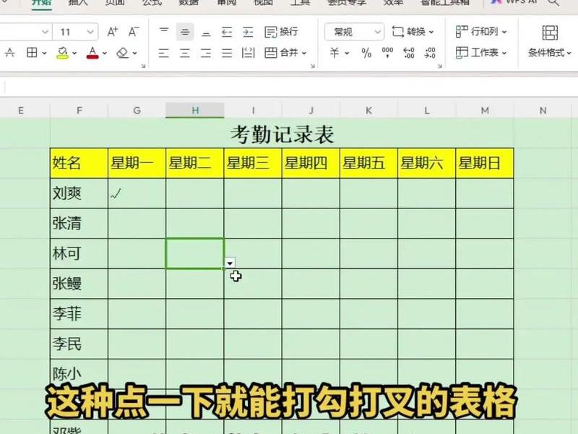Viewport: 578px width, 434px height.
Task: Enable wrap text (换行)
Action: (x=281, y=32)
